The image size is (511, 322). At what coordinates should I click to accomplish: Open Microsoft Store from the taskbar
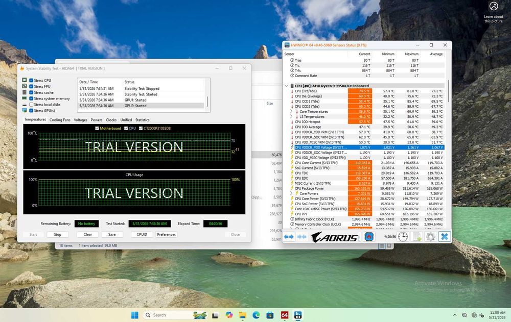pos(270,315)
